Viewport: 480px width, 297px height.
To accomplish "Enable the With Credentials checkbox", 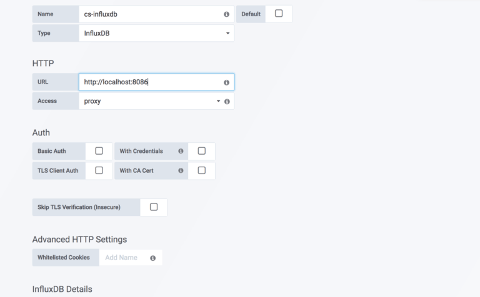I will [x=201, y=151].
